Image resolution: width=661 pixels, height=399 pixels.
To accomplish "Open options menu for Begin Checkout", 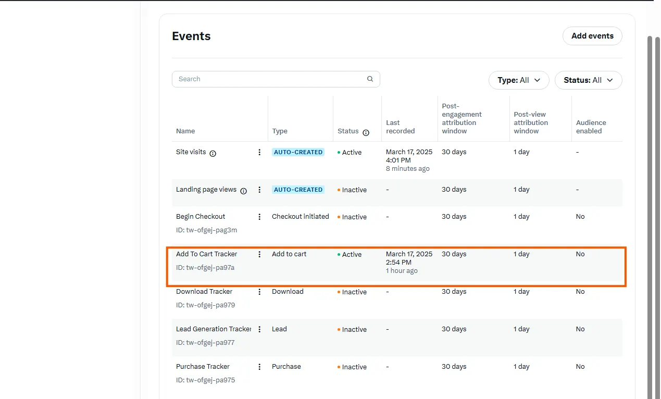I will point(259,217).
